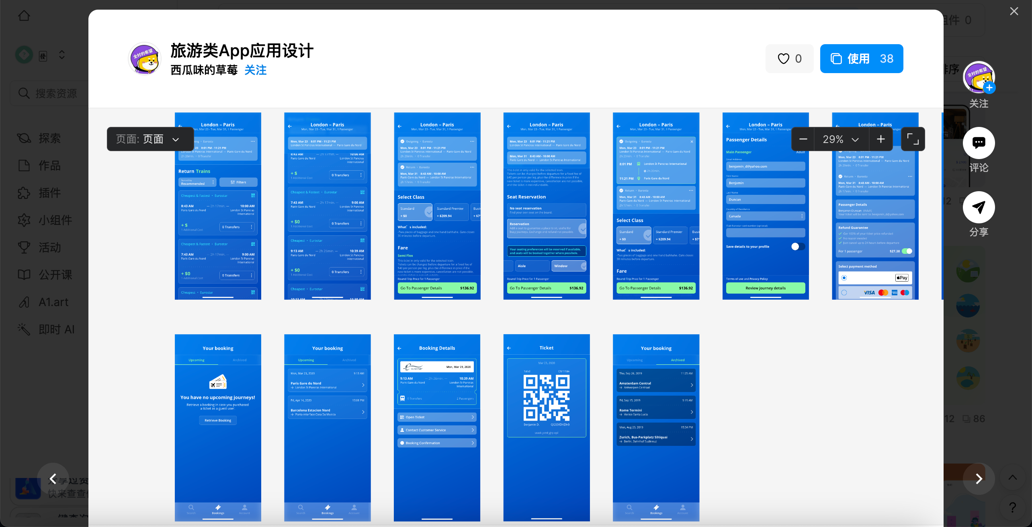Click the Retrieve Booking button in mockup
Screen dimensions: 1032x527
click(218, 421)
